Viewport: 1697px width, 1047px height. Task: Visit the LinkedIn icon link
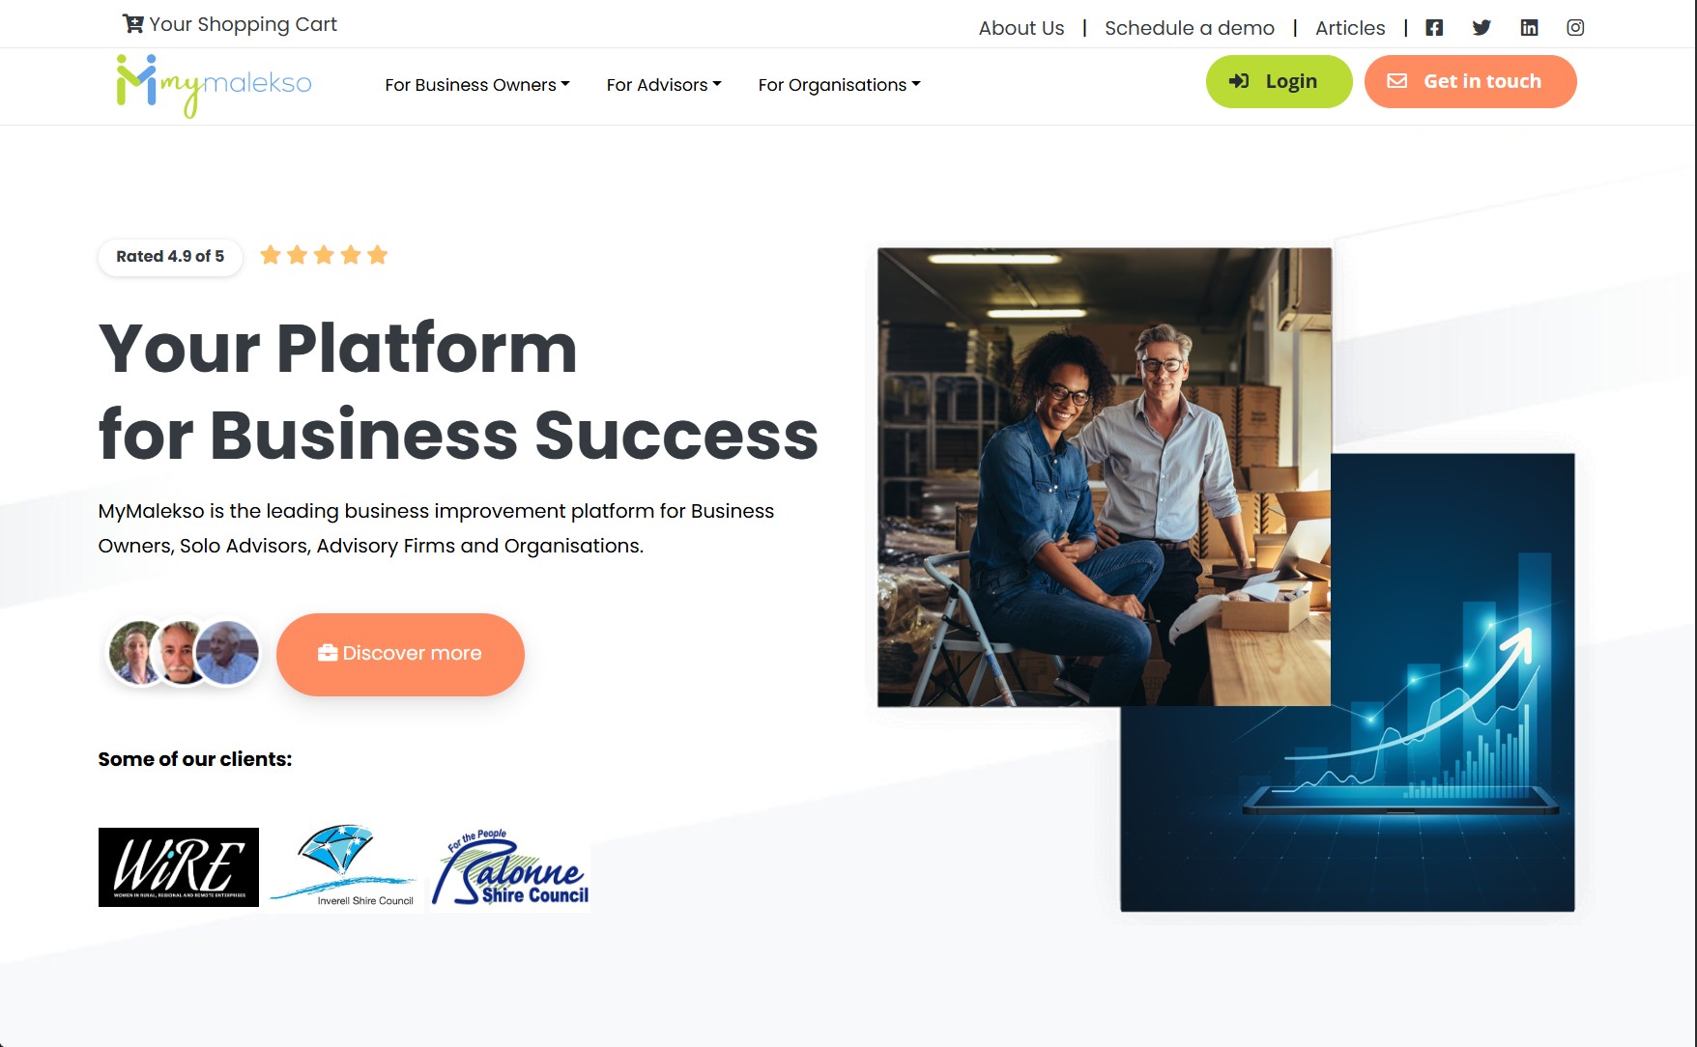coord(1529,28)
